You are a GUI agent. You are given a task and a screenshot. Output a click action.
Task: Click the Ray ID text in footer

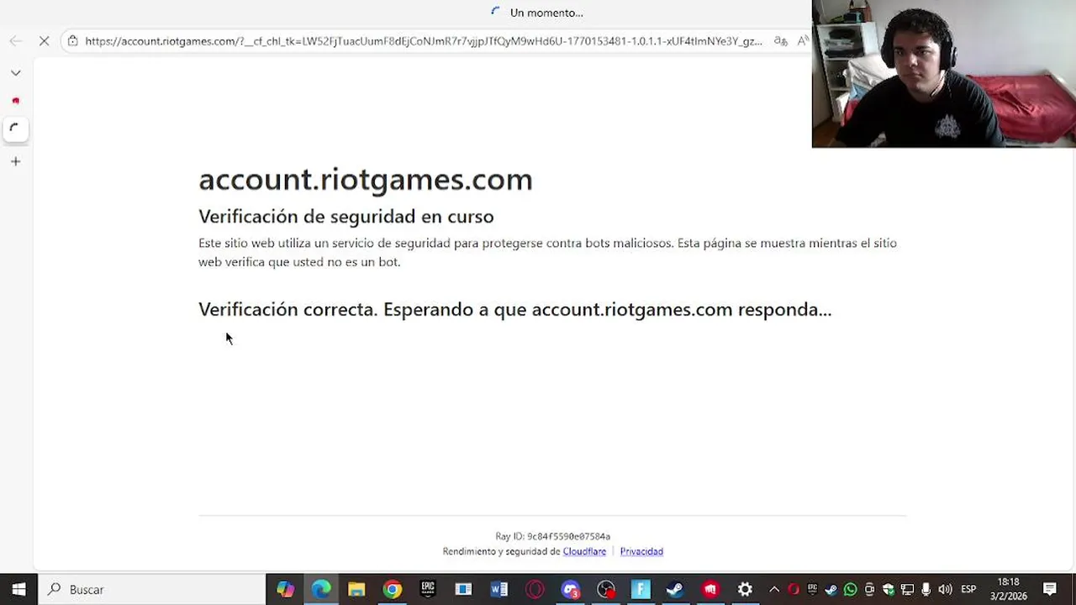coord(552,536)
